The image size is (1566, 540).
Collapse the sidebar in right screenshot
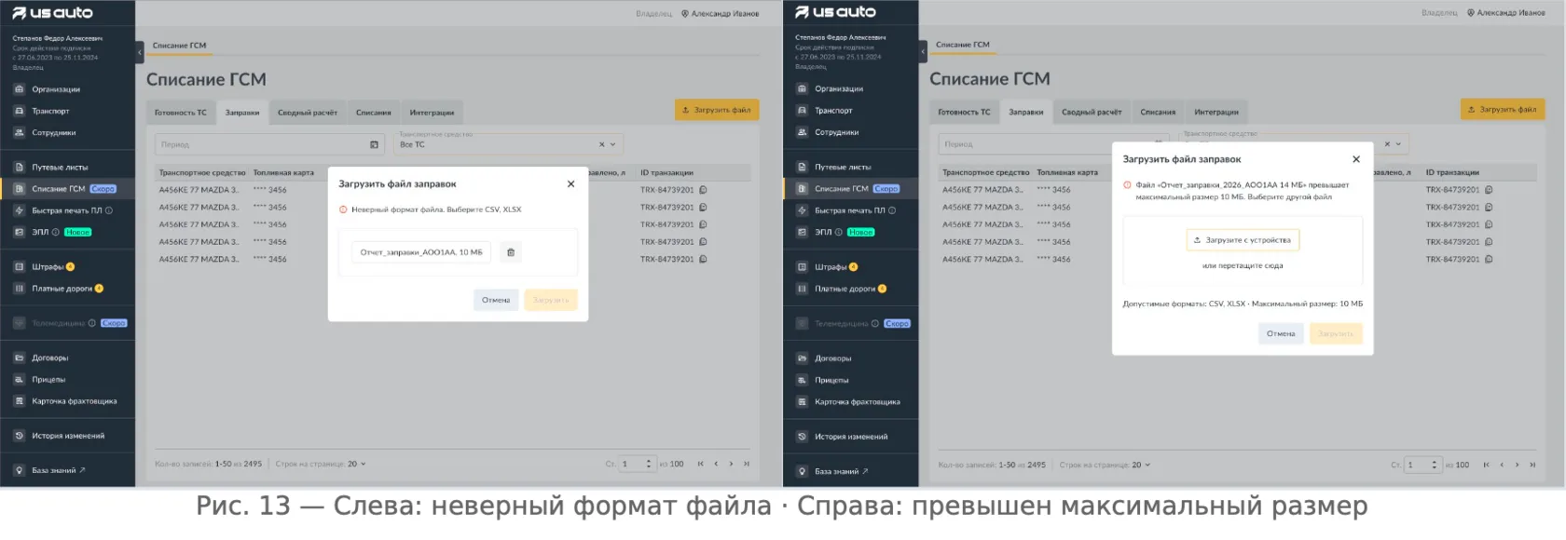tap(923, 51)
